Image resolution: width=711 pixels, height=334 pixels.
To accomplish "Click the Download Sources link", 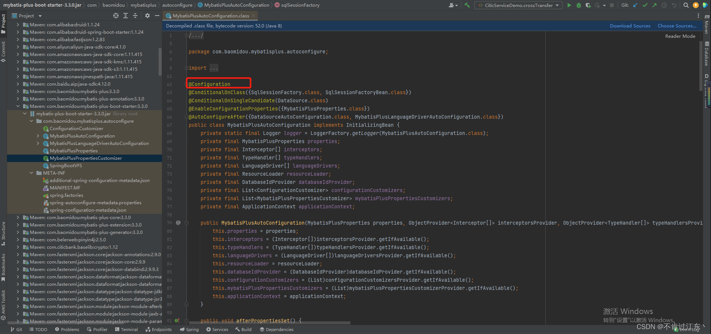I will tap(630, 26).
